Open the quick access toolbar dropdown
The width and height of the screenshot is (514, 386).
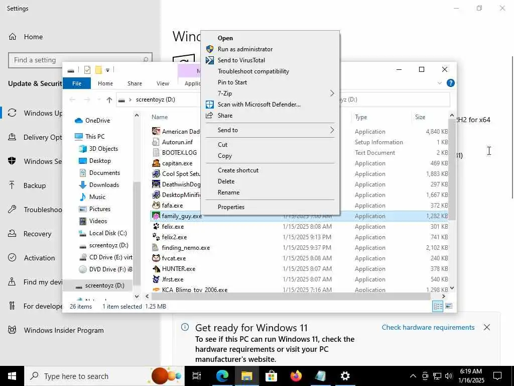tap(107, 70)
